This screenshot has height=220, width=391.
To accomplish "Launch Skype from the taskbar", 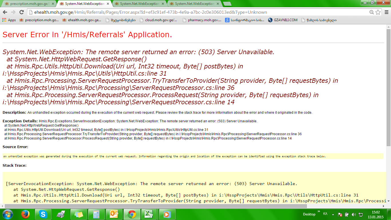I will click(43, 214).
